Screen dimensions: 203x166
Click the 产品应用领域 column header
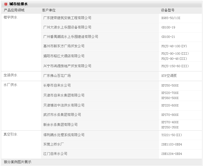click(14, 10)
